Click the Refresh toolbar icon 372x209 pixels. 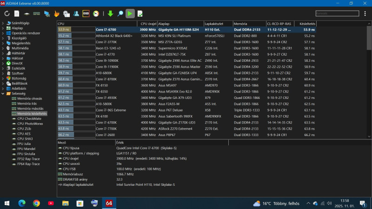point(7,13)
